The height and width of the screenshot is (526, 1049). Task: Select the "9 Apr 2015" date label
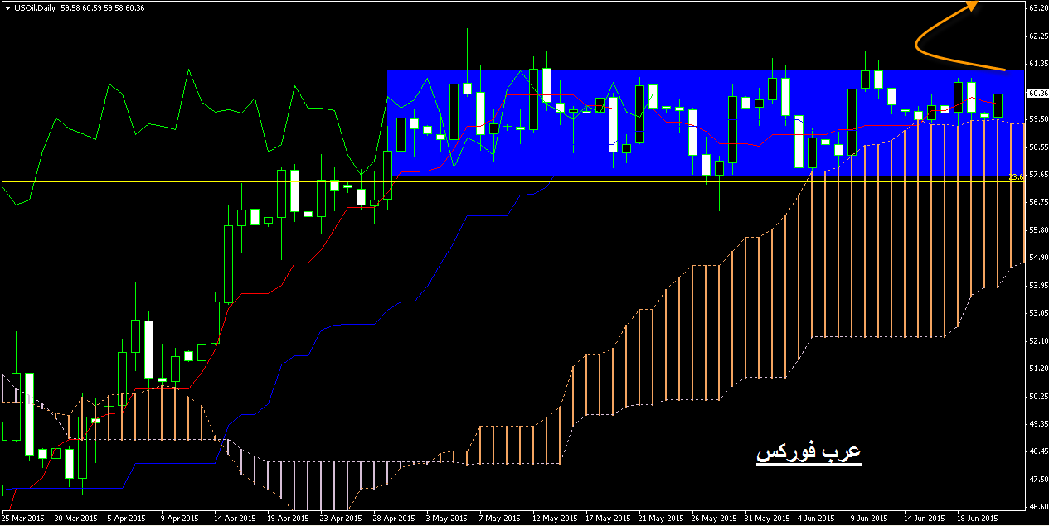click(180, 519)
